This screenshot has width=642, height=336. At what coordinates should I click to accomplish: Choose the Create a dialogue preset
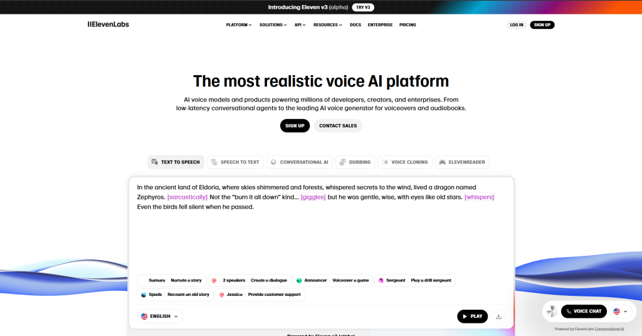pos(250,281)
